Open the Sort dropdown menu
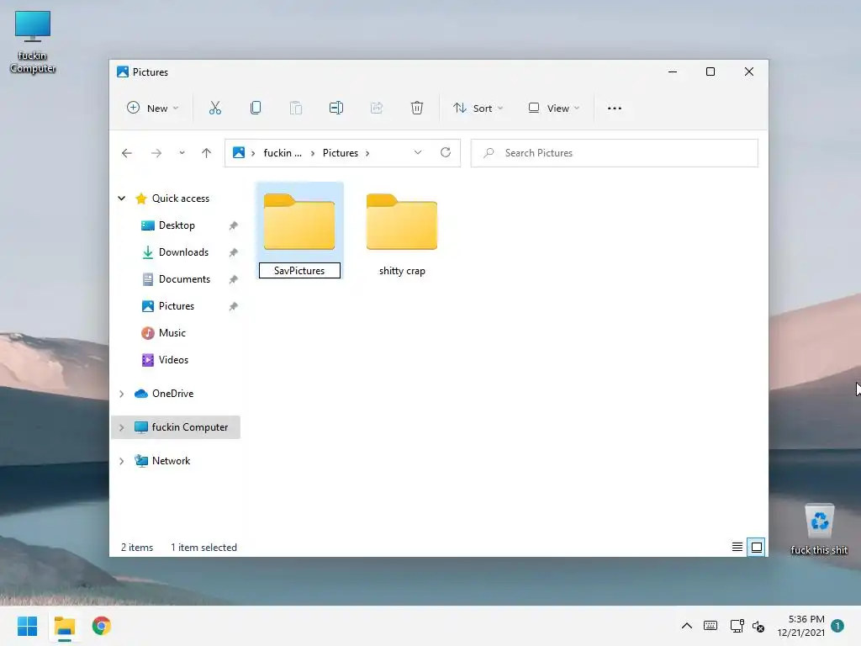This screenshot has height=646, width=861. point(478,109)
